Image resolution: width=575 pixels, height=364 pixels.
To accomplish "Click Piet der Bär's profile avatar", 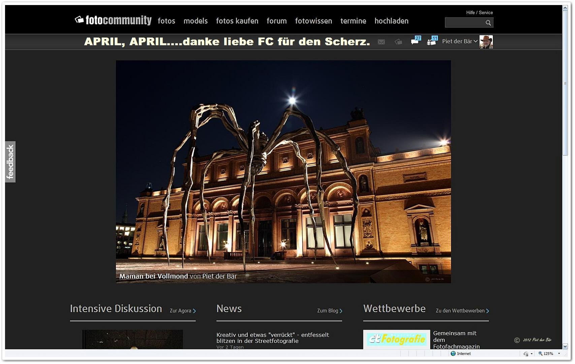I will coord(486,42).
